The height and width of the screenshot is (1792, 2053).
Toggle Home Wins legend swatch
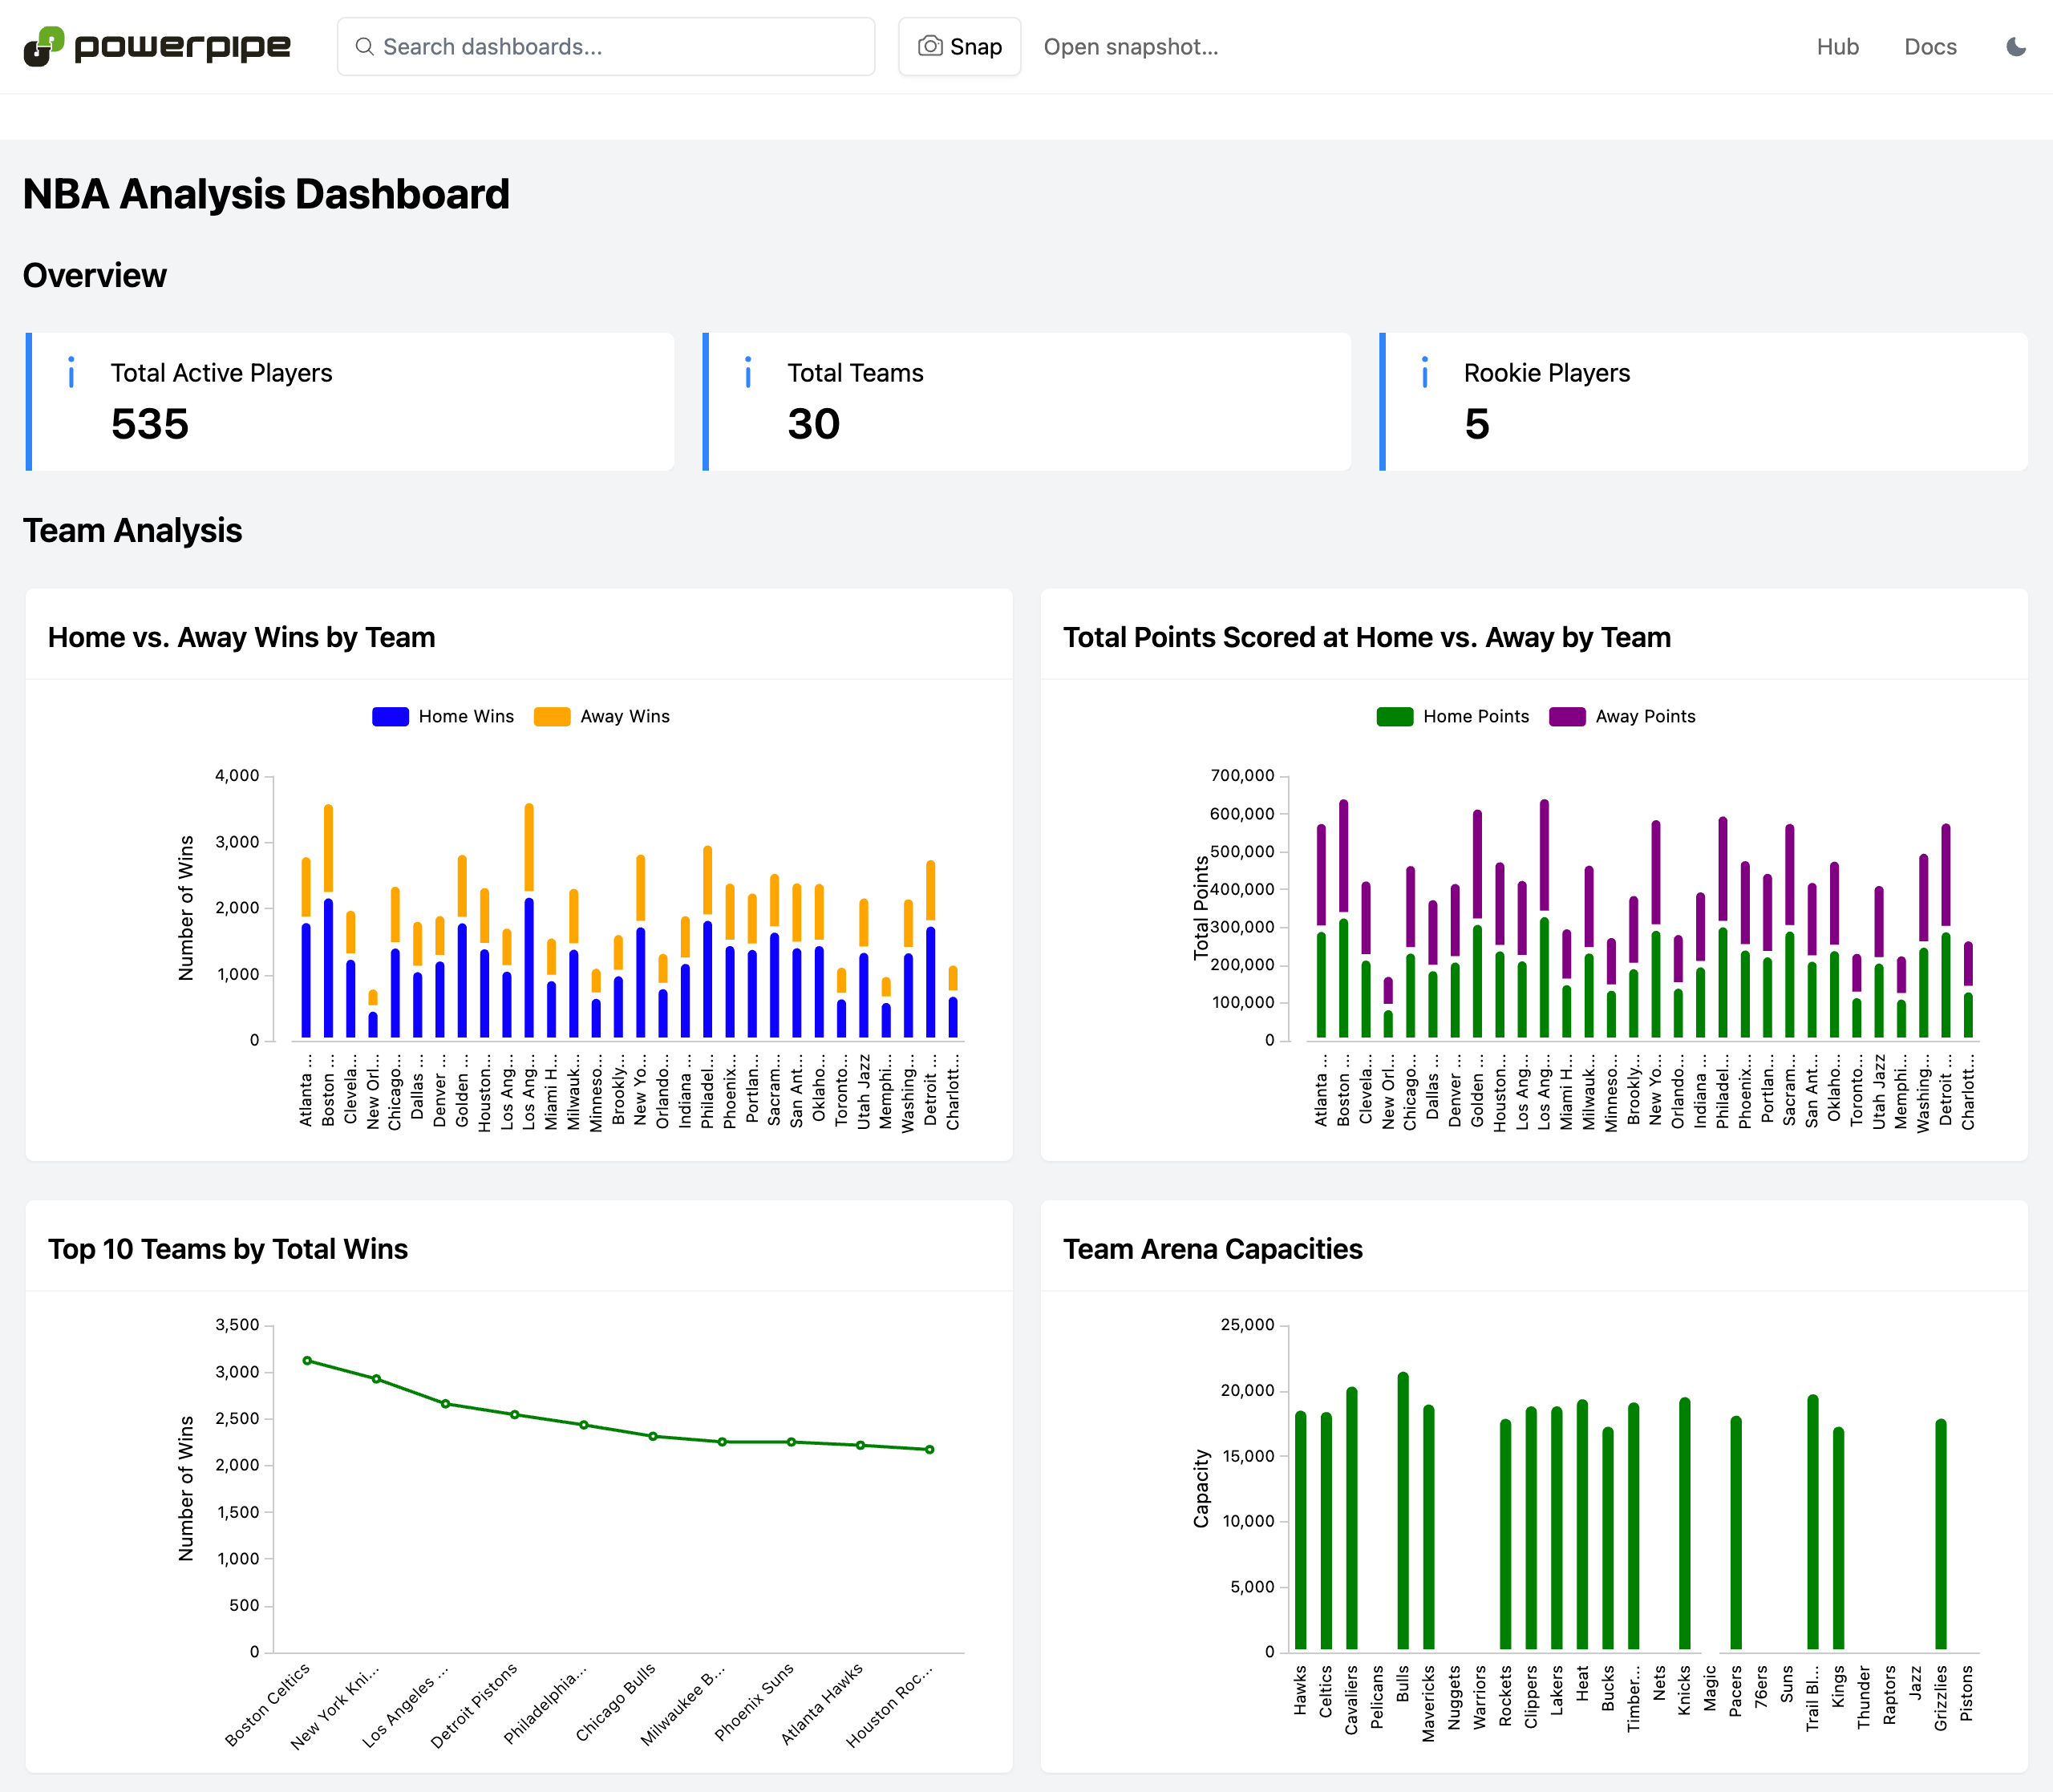tap(390, 716)
